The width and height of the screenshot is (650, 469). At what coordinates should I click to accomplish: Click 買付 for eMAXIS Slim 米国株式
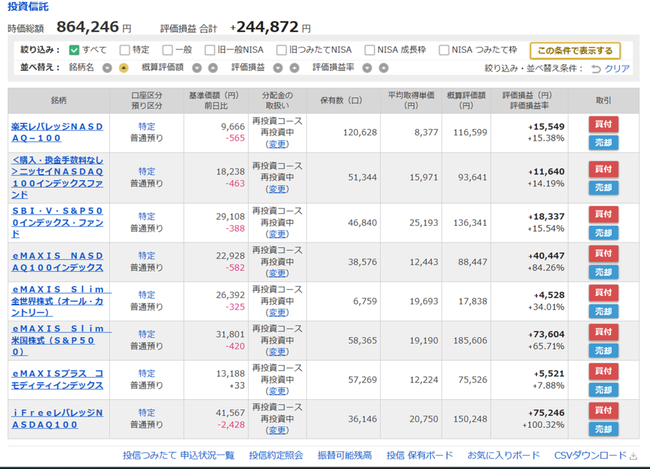click(603, 332)
